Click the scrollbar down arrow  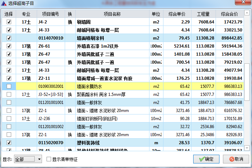tap(247, 148)
